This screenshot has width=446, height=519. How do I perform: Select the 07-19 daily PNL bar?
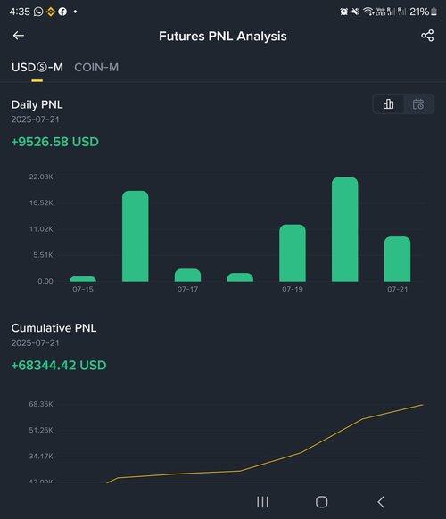click(293, 253)
